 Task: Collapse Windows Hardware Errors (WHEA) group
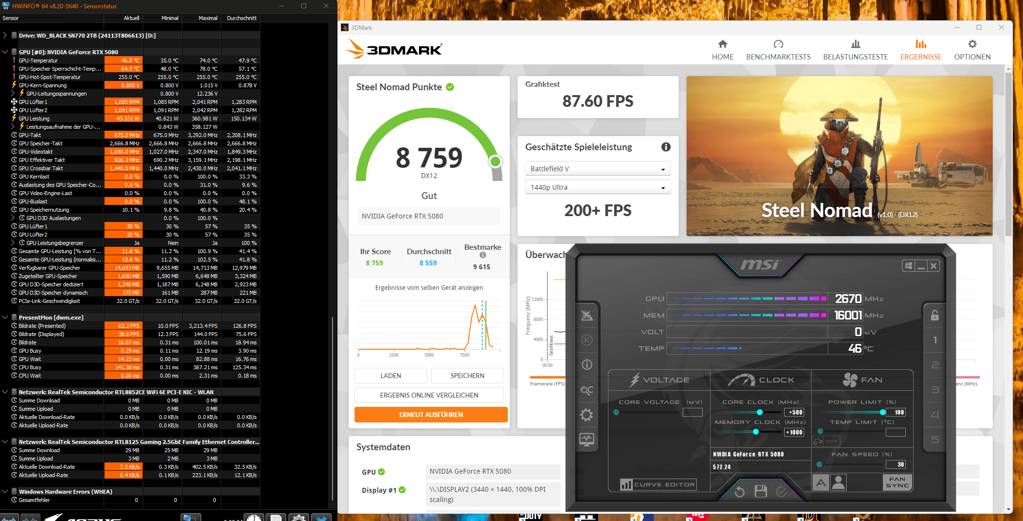[x=5, y=491]
